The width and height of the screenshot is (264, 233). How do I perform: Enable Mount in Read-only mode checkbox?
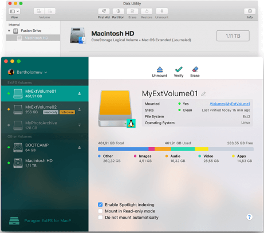coord(100,211)
